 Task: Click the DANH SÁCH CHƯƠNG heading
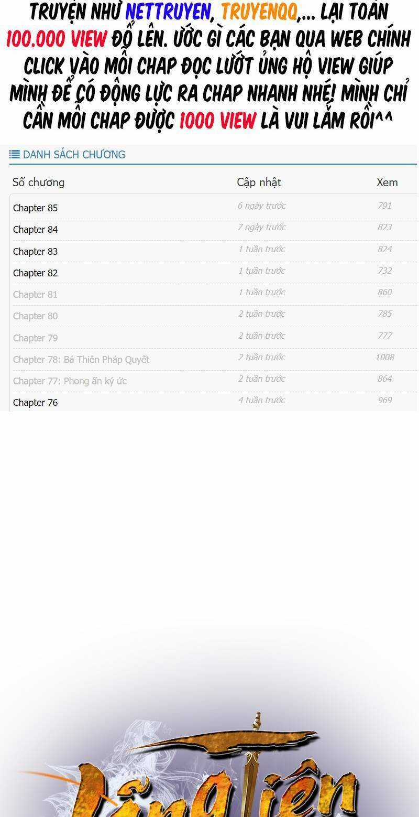[x=74, y=155]
